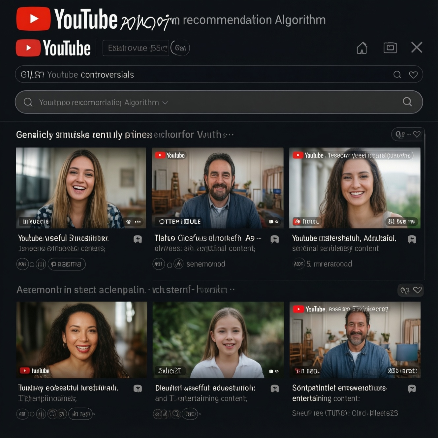Viewport: 438px width, 438px height.
Task: Click the home icon in the header
Action: pyautogui.click(x=362, y=48)
